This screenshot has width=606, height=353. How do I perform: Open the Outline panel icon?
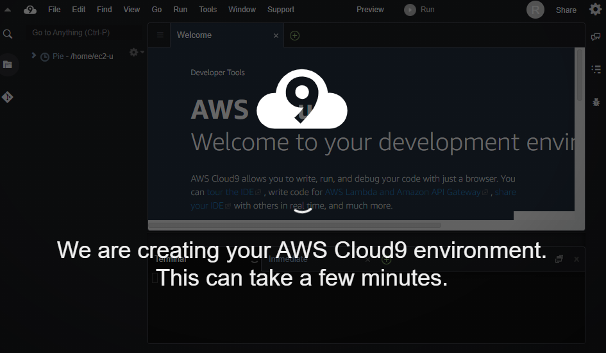(x=596, y=69)
